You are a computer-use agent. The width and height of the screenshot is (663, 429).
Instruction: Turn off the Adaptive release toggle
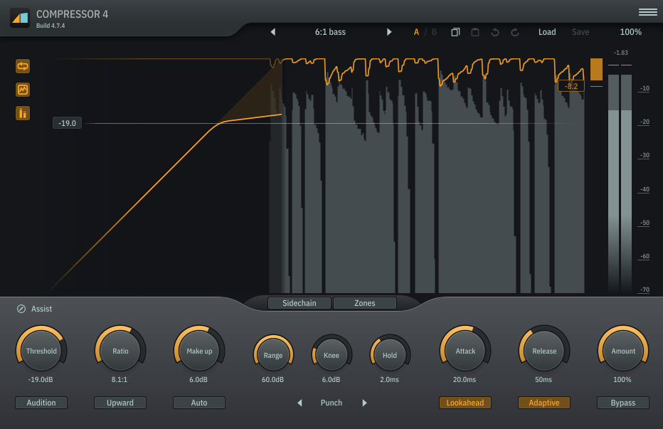[x=544, y=403]
